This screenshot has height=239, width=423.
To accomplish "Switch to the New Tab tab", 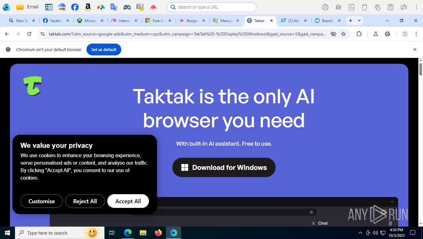I will (x=22, y=21).
